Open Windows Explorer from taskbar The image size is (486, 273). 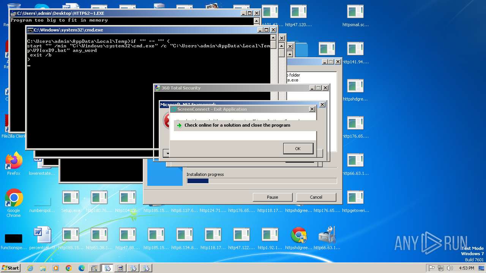43,268
